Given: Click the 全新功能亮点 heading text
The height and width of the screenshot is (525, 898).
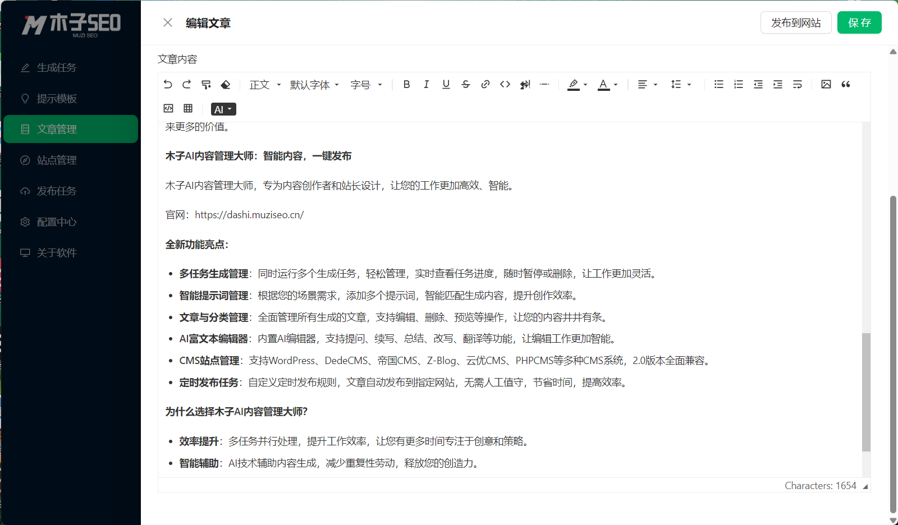Looking at the screenshot, I should pyautogui.click(x=197, y=245).
